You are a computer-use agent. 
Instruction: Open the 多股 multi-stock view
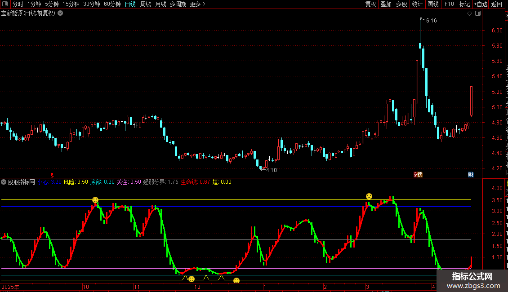tap(402, 4)
